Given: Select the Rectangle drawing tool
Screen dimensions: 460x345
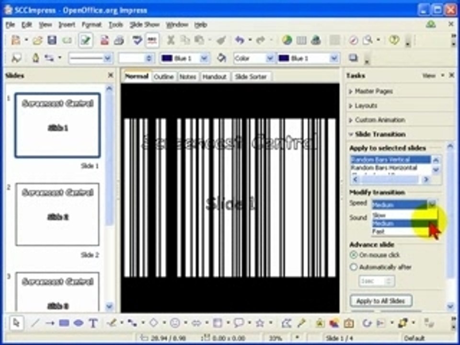Looking at the screenshot, I should tap(64, 323).
